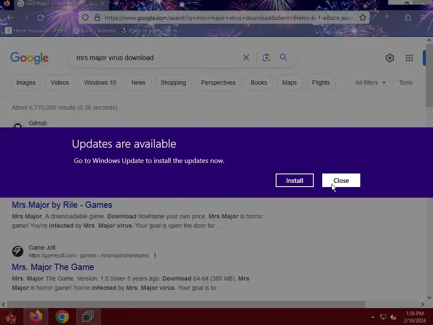Switch to Perspectives results

[x=218, y=83]
